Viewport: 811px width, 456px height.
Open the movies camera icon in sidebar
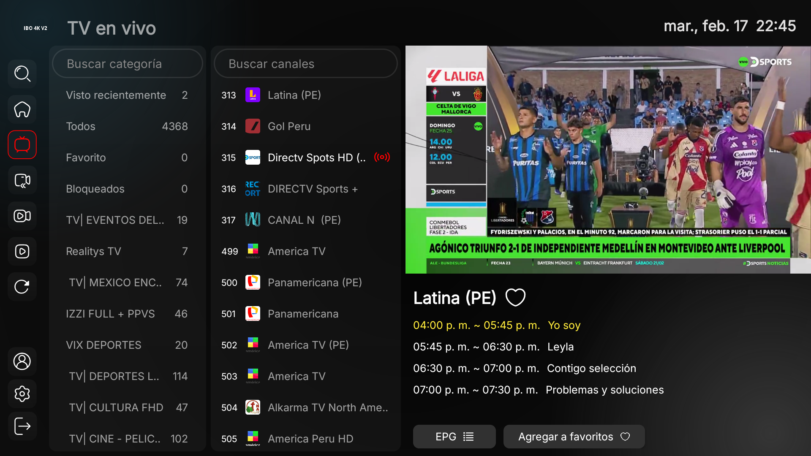pos(22,216)
